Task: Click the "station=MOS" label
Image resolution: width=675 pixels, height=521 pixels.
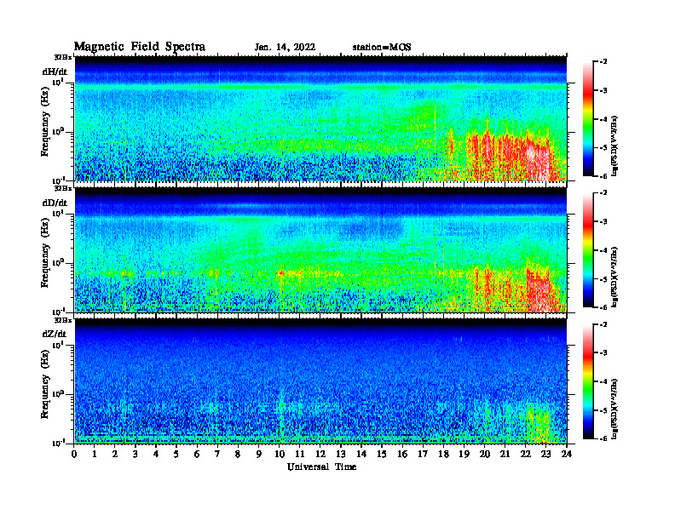Action: coord(382,48)
